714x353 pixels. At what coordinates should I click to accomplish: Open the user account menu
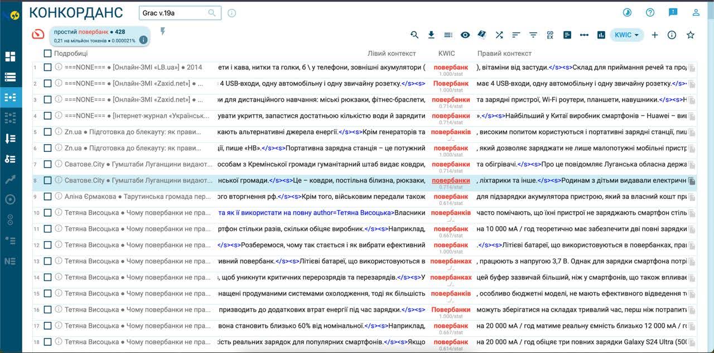click(696, 12)
